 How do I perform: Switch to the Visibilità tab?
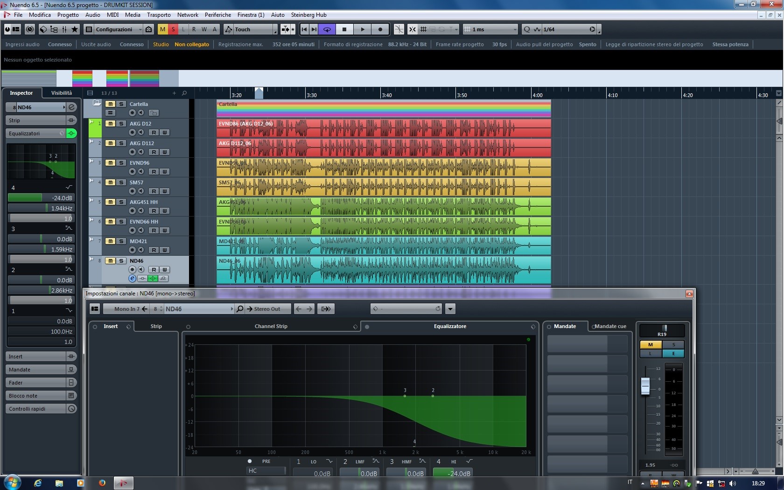pos(62,93)
